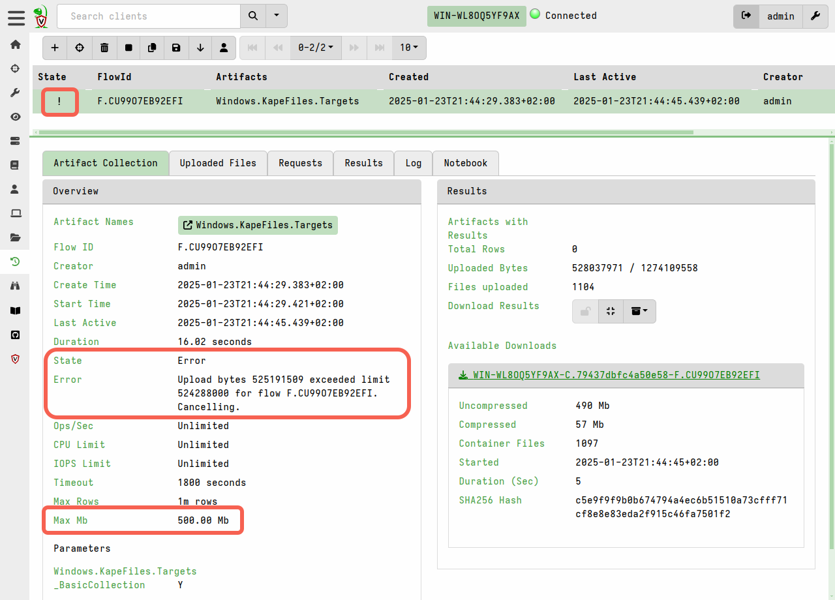Open the Hunt Manager sidebar icon
The height and width of the screenshot is (600, 835).
(14, 285)
